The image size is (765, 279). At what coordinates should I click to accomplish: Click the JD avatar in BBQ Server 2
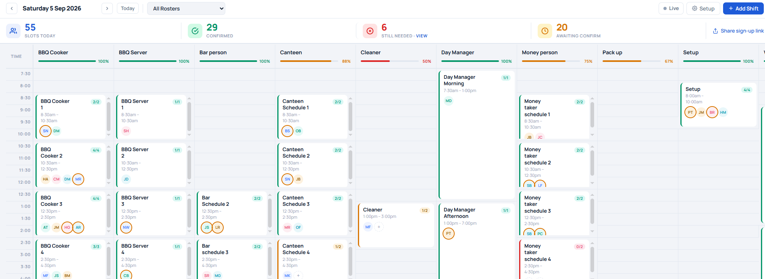[x=126, y=179]
